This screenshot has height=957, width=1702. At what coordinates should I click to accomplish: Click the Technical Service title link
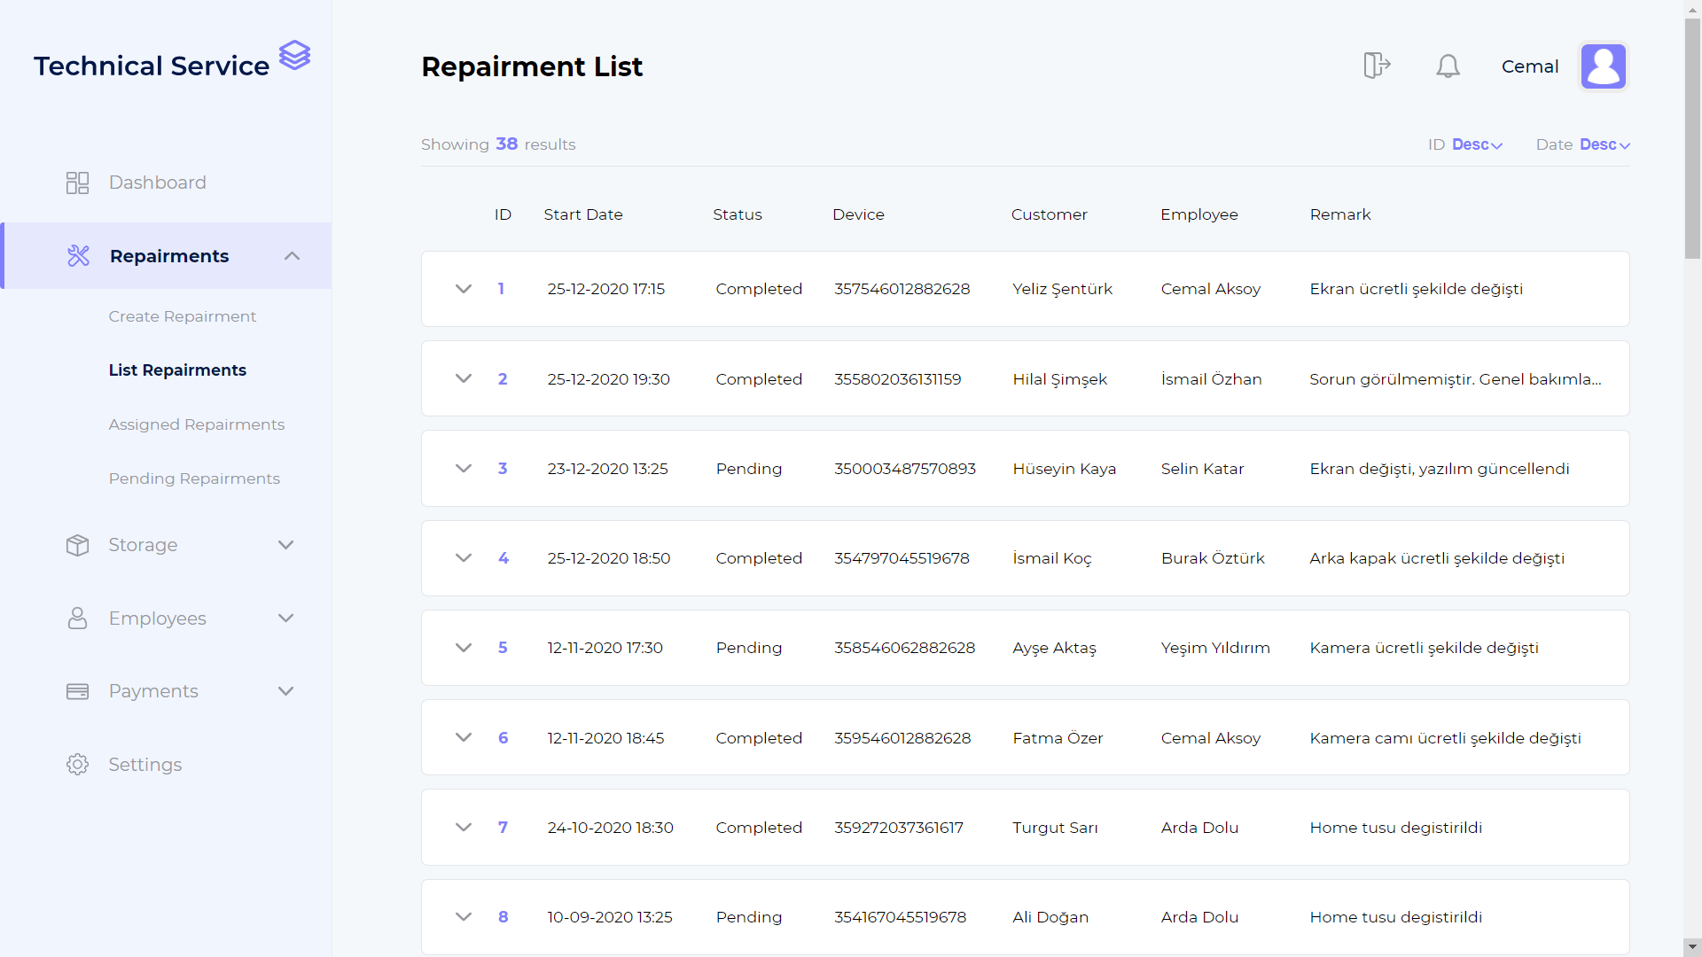[x=152, y=66]
